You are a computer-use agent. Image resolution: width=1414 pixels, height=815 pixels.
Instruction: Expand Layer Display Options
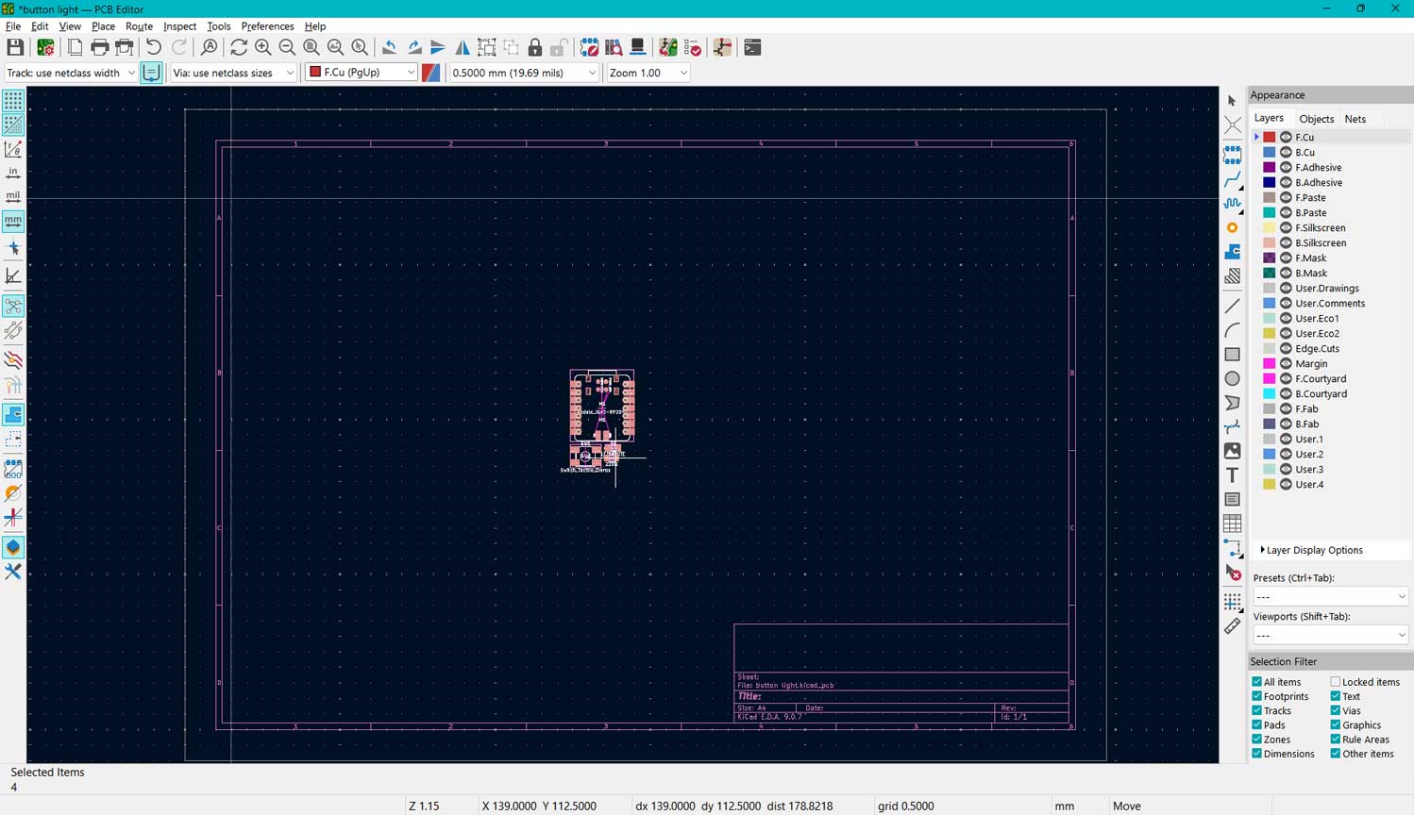(x=1312, y=550)
